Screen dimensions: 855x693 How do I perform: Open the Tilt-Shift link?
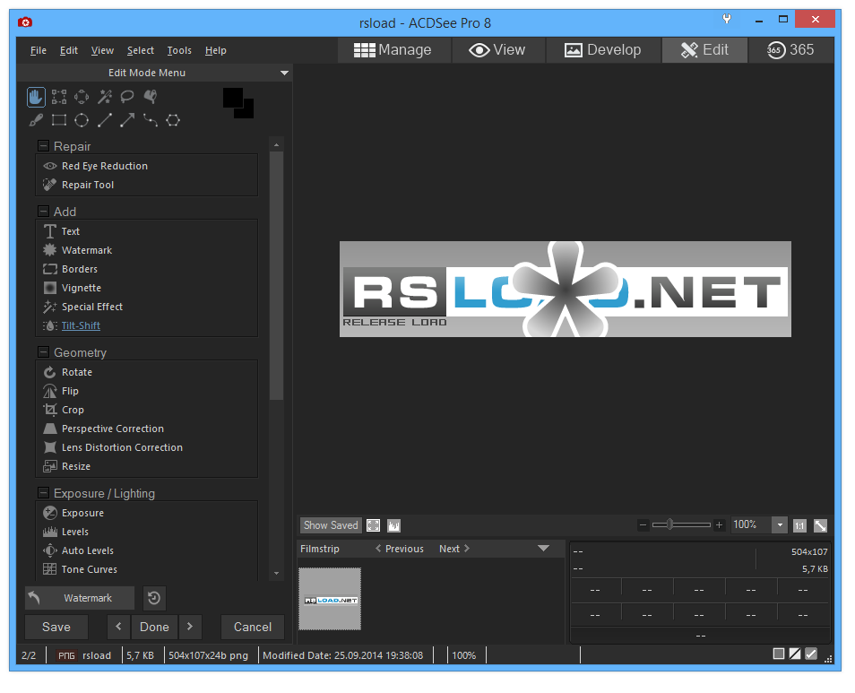[x=81, y=325]
